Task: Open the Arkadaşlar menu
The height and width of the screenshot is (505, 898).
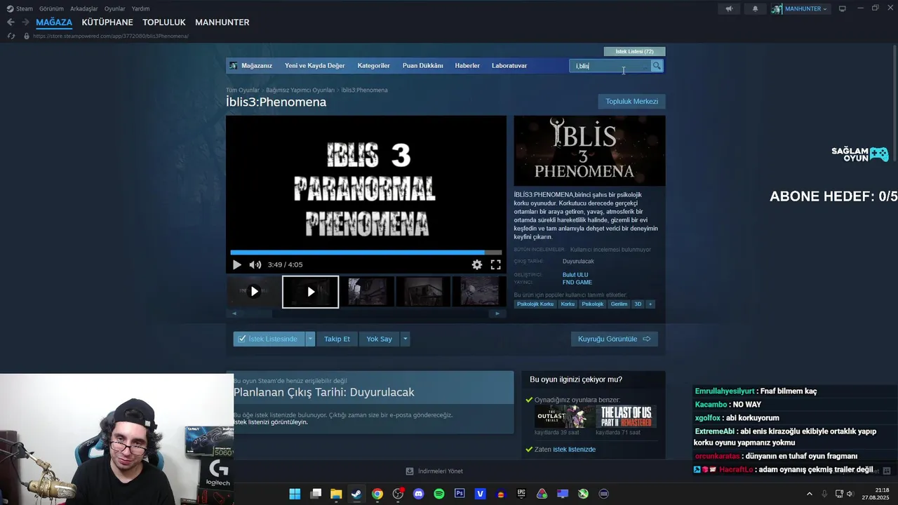Action: [83, 8]
